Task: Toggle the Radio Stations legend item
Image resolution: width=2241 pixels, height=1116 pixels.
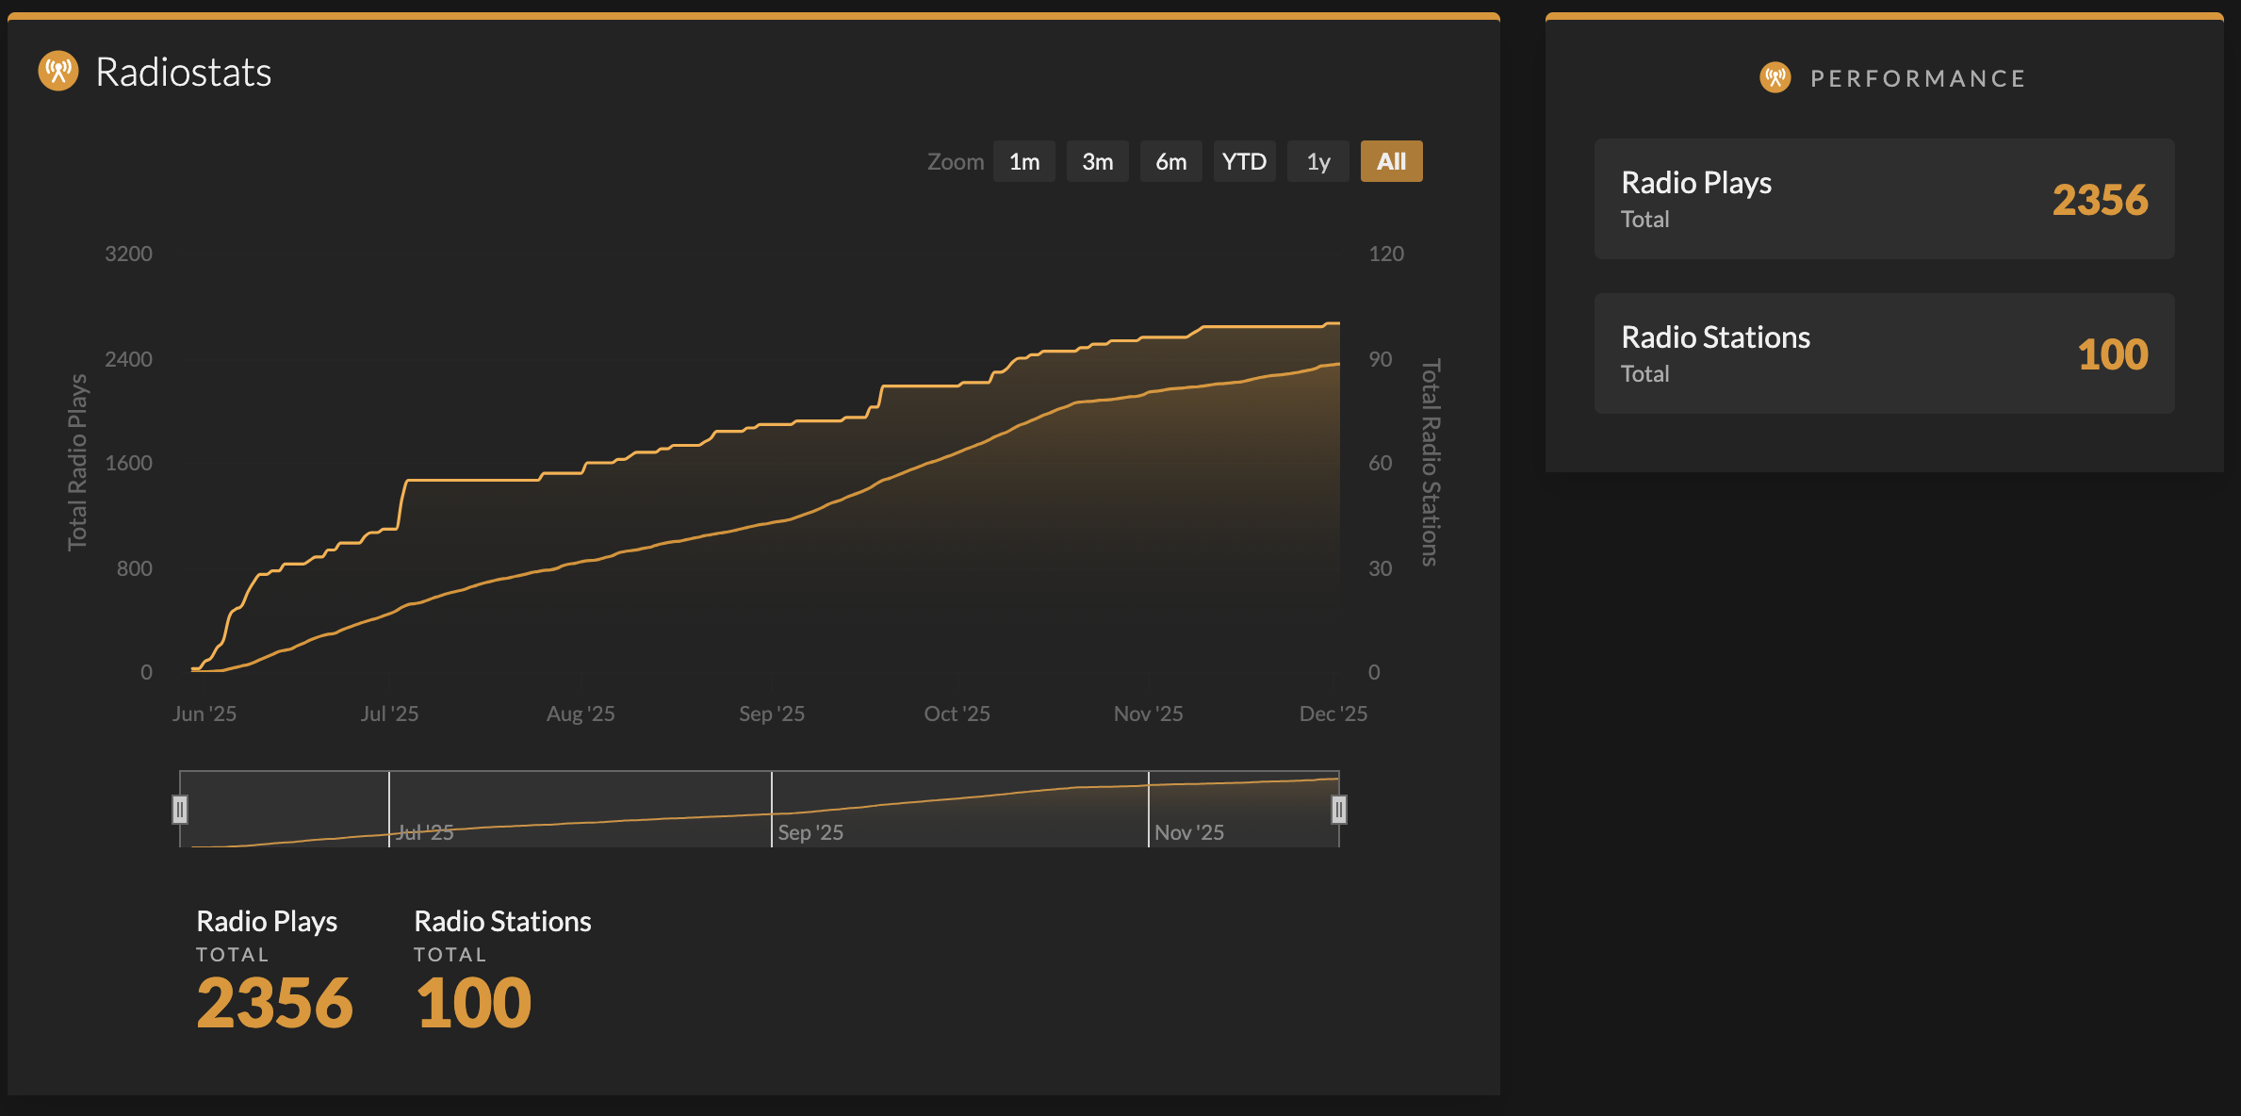Action: [x=502, y=922]
